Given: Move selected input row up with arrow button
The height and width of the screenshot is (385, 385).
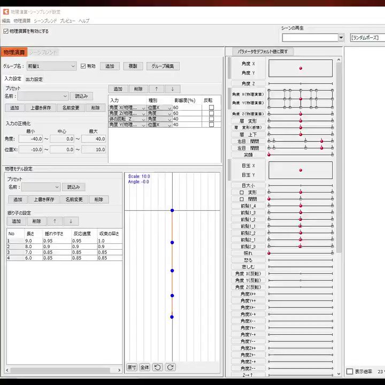Looking at the screenshot, I should (156, 89).
